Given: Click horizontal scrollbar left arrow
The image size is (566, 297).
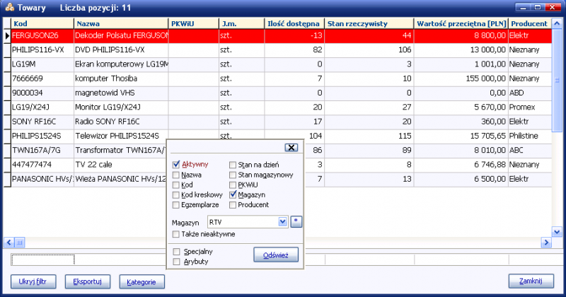Looking at the screenshot, I should tap(8, 243).
